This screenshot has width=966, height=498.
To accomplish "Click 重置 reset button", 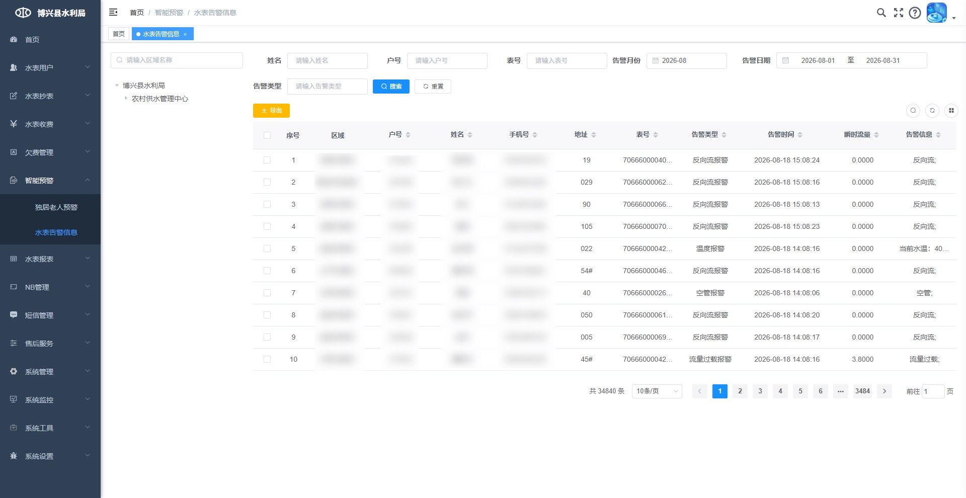I will tap(433, 87).
